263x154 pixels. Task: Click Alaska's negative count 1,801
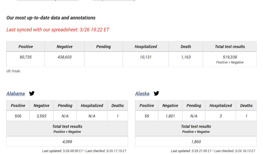(x=170, y=116)
